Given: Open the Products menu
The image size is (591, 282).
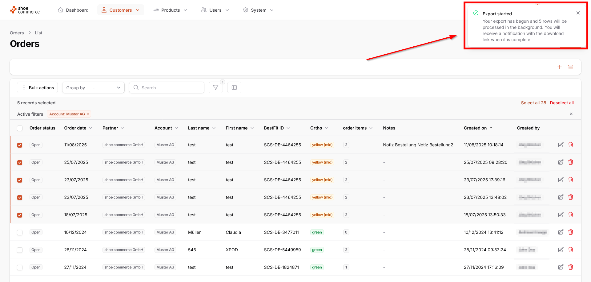Looking at the screenshot, I should 170,10.
